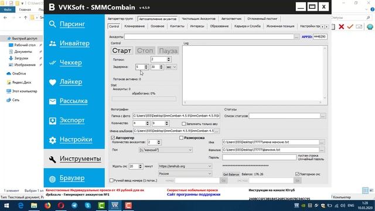This screenshot has width=375, height=211.
Task: Select Рабочий стол in Explorer sidebar
Action: click(25, 45)
